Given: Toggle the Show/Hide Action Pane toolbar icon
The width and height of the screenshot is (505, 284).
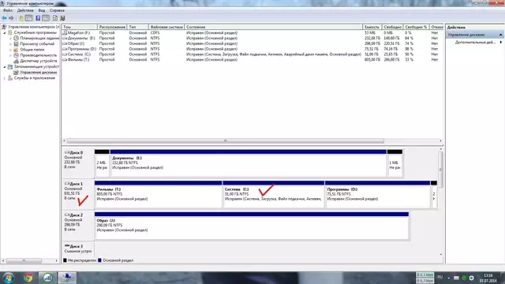Looking at the screenshot, I should (x=46, y=18).
